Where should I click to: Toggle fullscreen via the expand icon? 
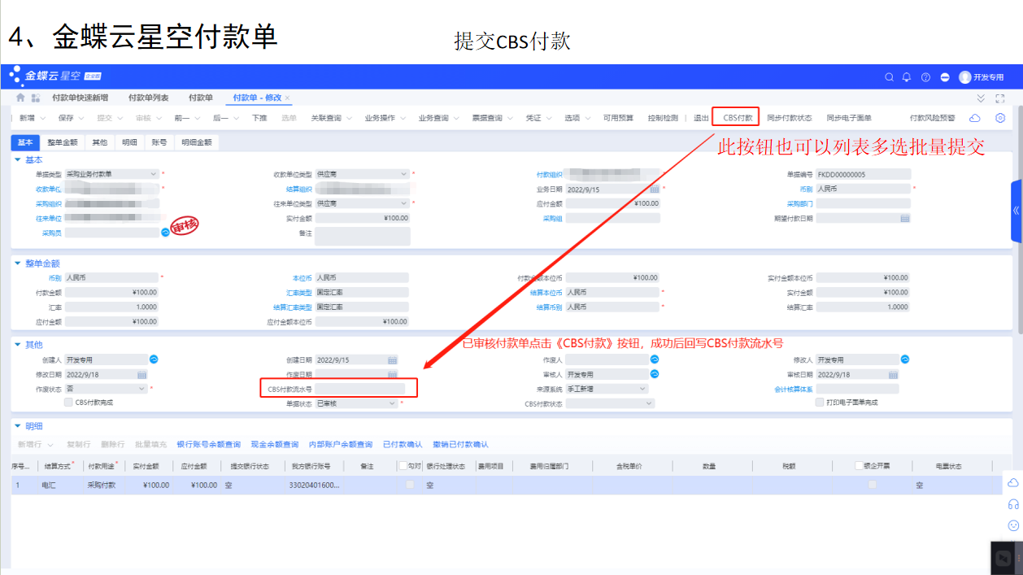[1000, 98]
